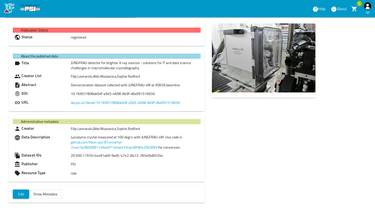Click the Creator List people icon
The image size is (375, 214).
pos(17,76)
